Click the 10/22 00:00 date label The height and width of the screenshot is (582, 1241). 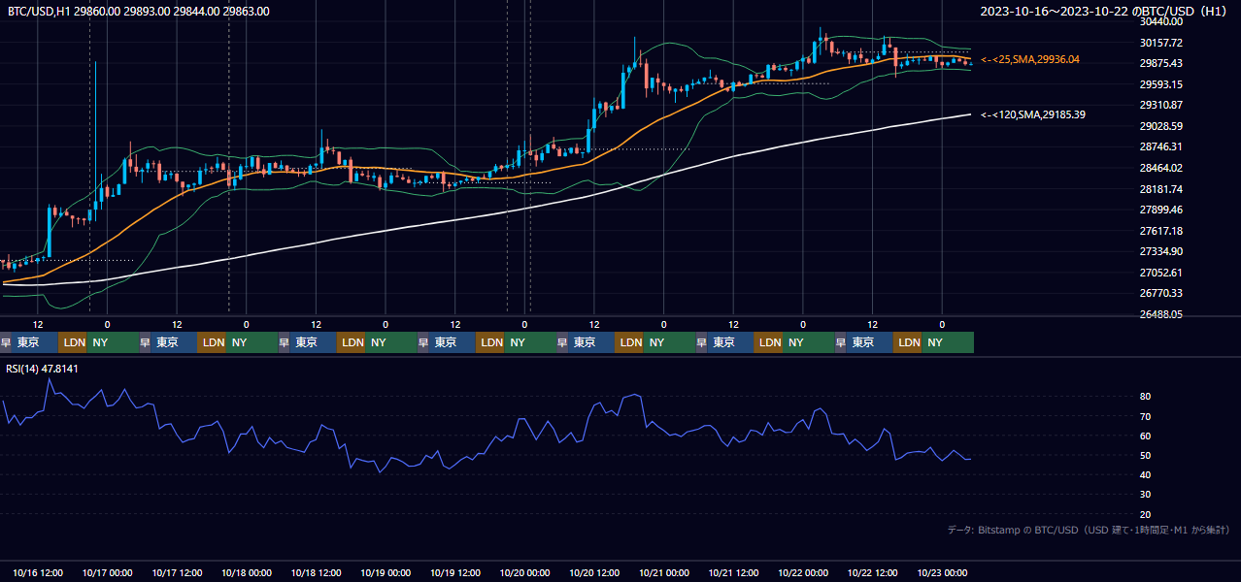803,572
